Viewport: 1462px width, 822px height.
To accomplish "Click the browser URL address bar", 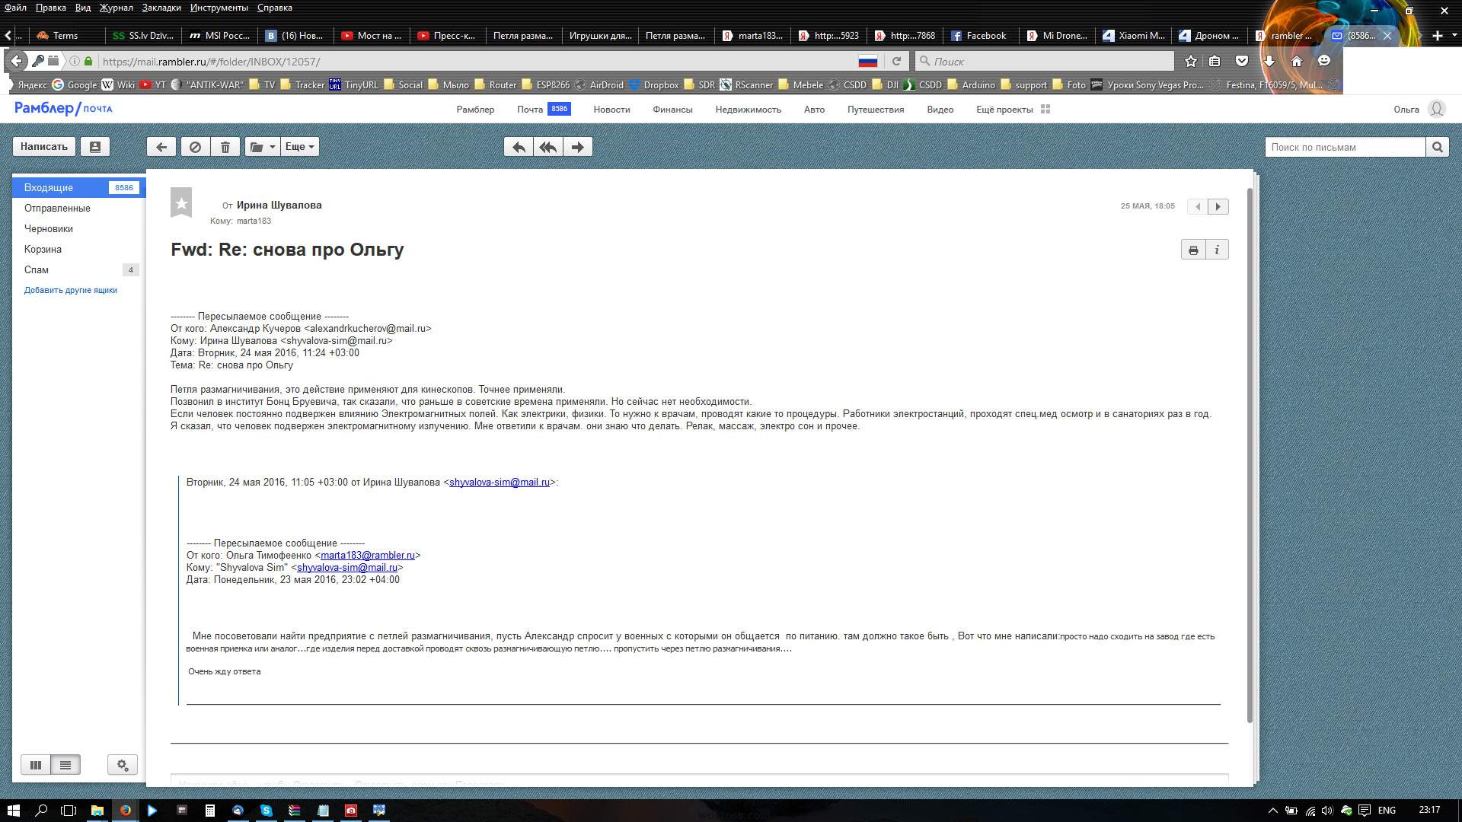I will [x=476, y=61].
